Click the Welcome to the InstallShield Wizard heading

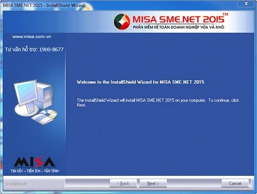click(x=140, y=82)
